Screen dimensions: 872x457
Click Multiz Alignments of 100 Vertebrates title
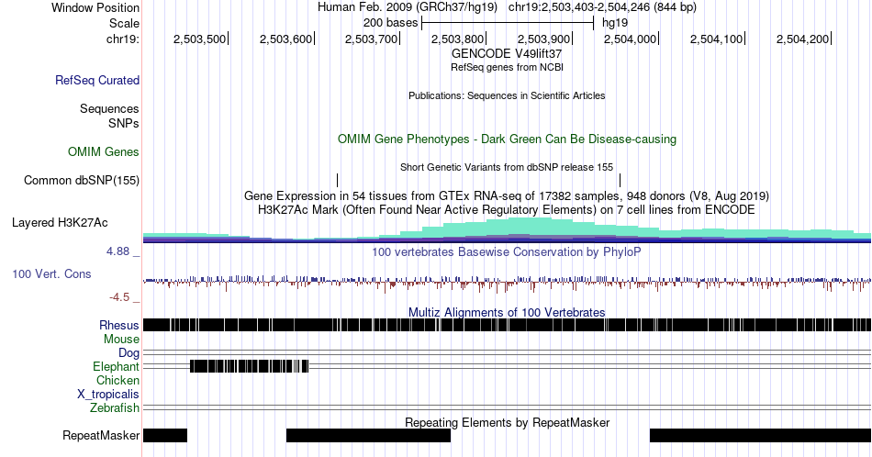coord(507,312)
